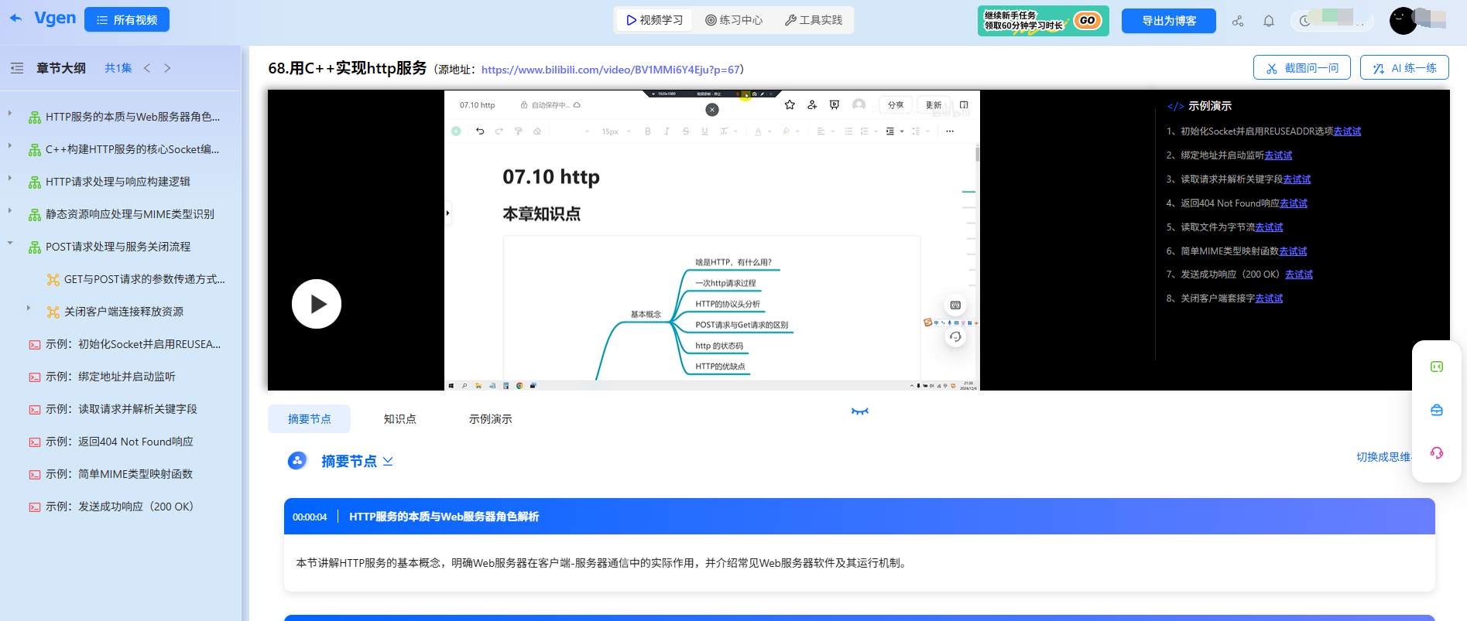Screen dimensions: 1467x621
Task: Click the star favorite icon in video document
Action: pyautogui.click(x=790, y=105)
